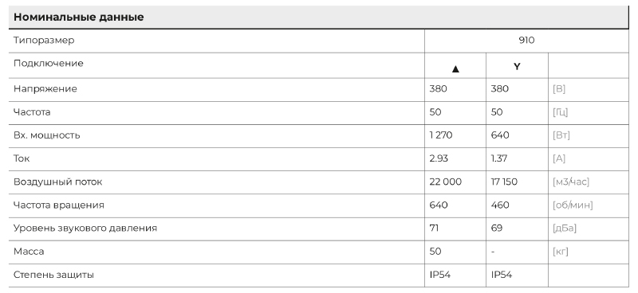Screen dimensions: 638x293
Task: Click the Напряжение row label
Action: (45, 89)
